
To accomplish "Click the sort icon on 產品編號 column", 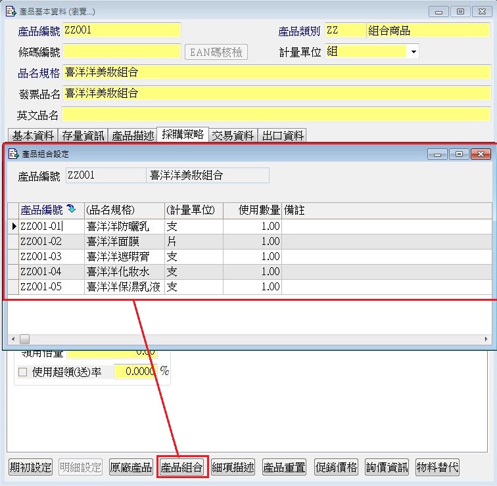I will pyautogui.click(x=71, y=210).
